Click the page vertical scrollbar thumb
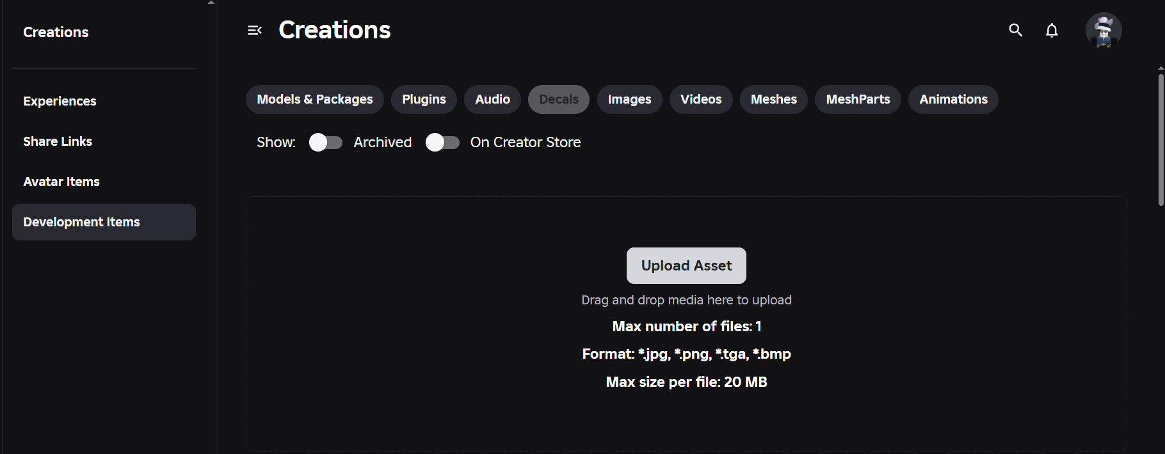 (x=1161, y=139)
